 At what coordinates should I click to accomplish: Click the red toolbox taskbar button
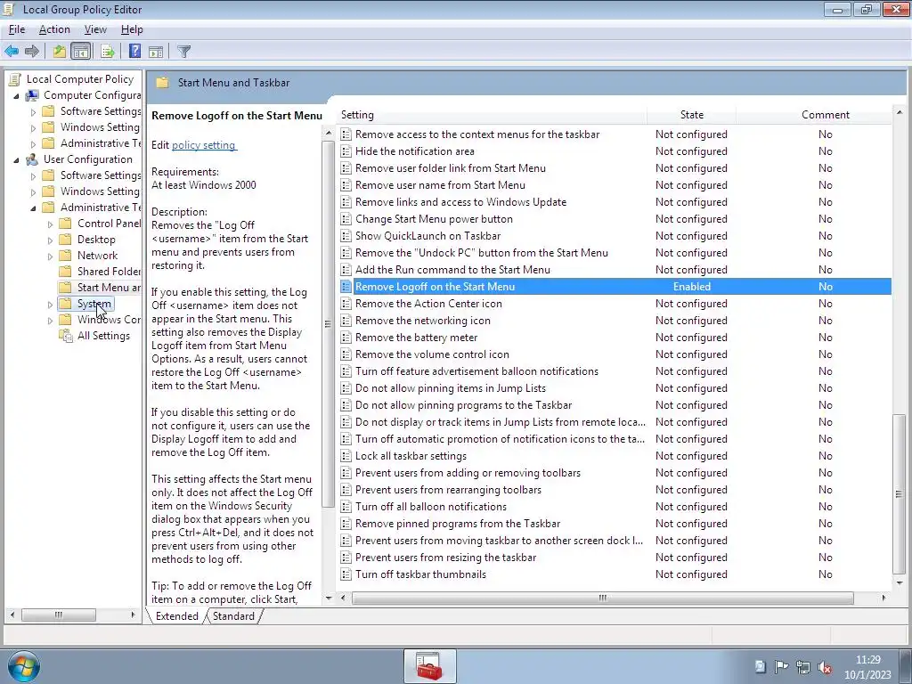[x=430, y=666]
